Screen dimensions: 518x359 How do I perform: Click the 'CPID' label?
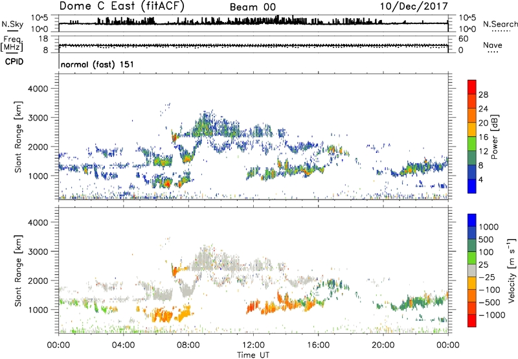[14, 62]
